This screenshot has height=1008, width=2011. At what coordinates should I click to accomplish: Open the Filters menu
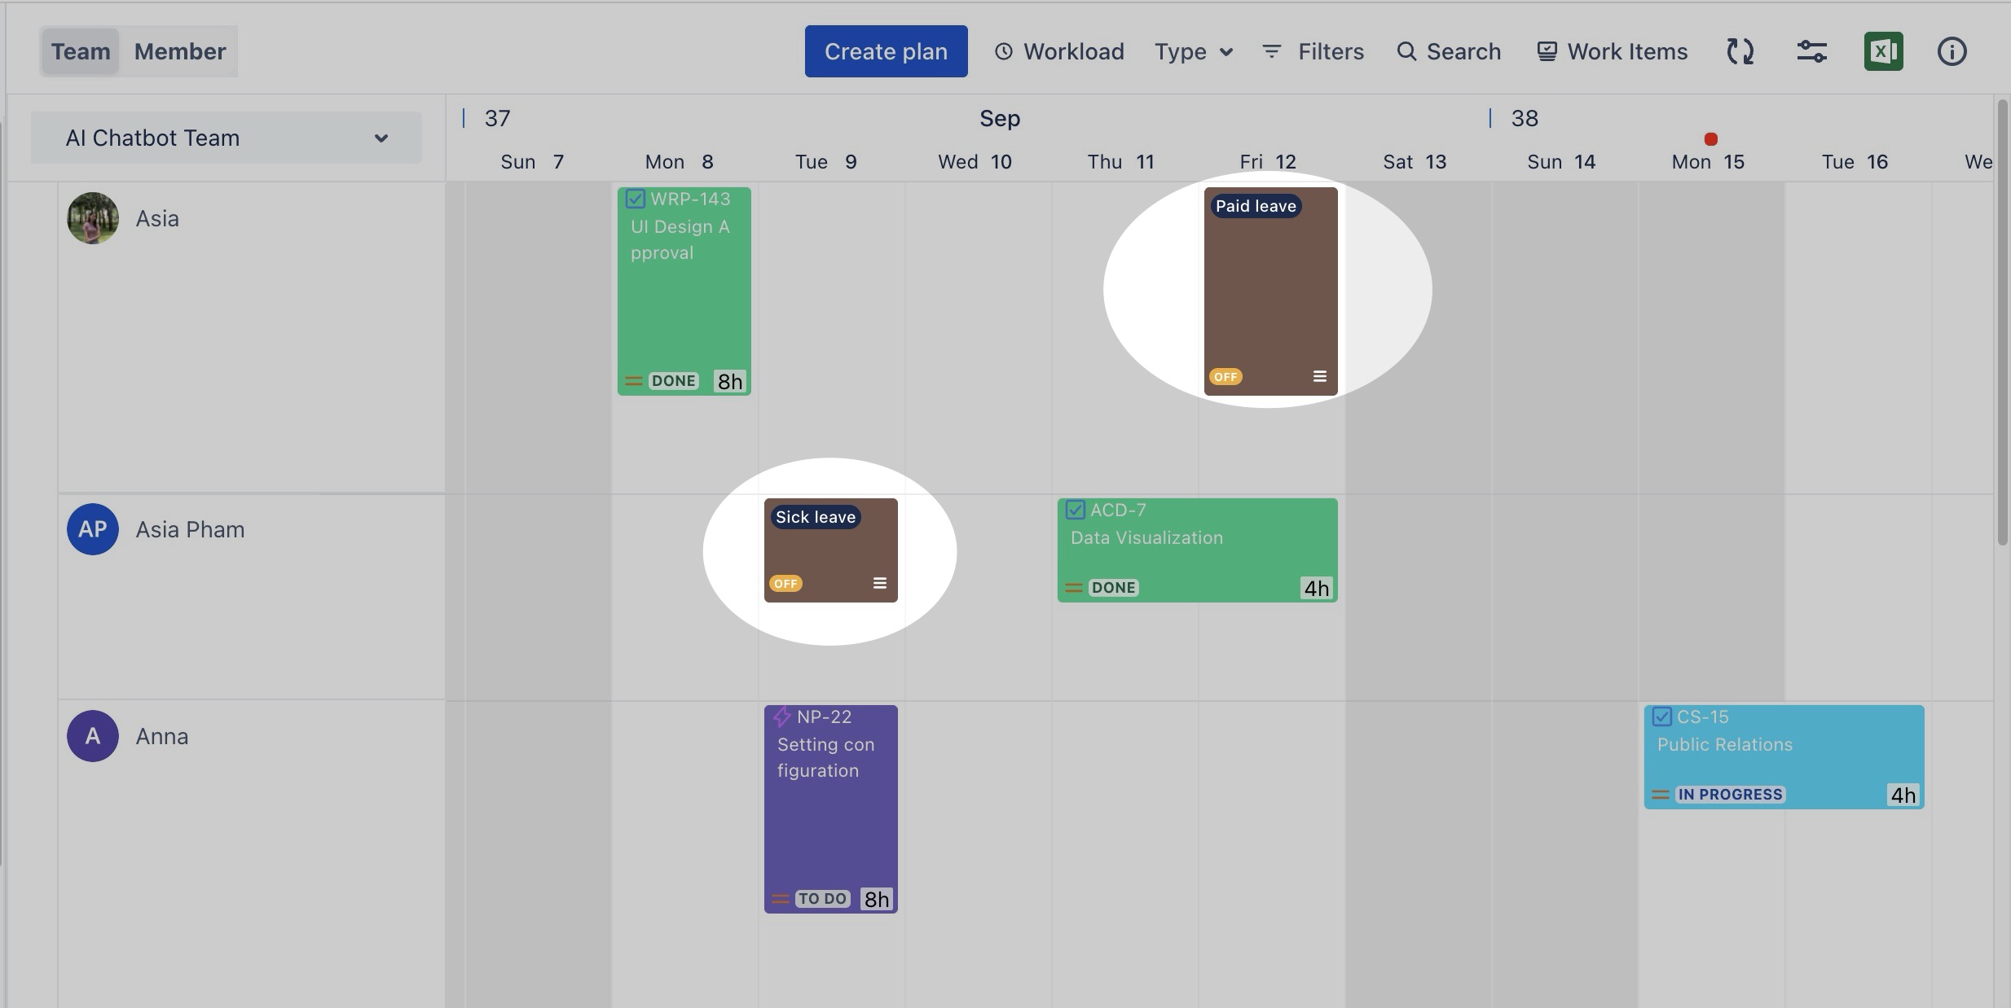pyautogui.click(x=1313, y=51)
